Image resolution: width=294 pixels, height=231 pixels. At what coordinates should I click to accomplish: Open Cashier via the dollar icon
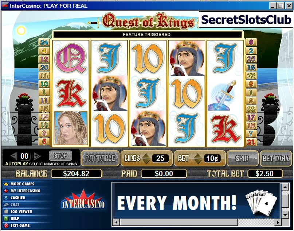coord(6,198)
